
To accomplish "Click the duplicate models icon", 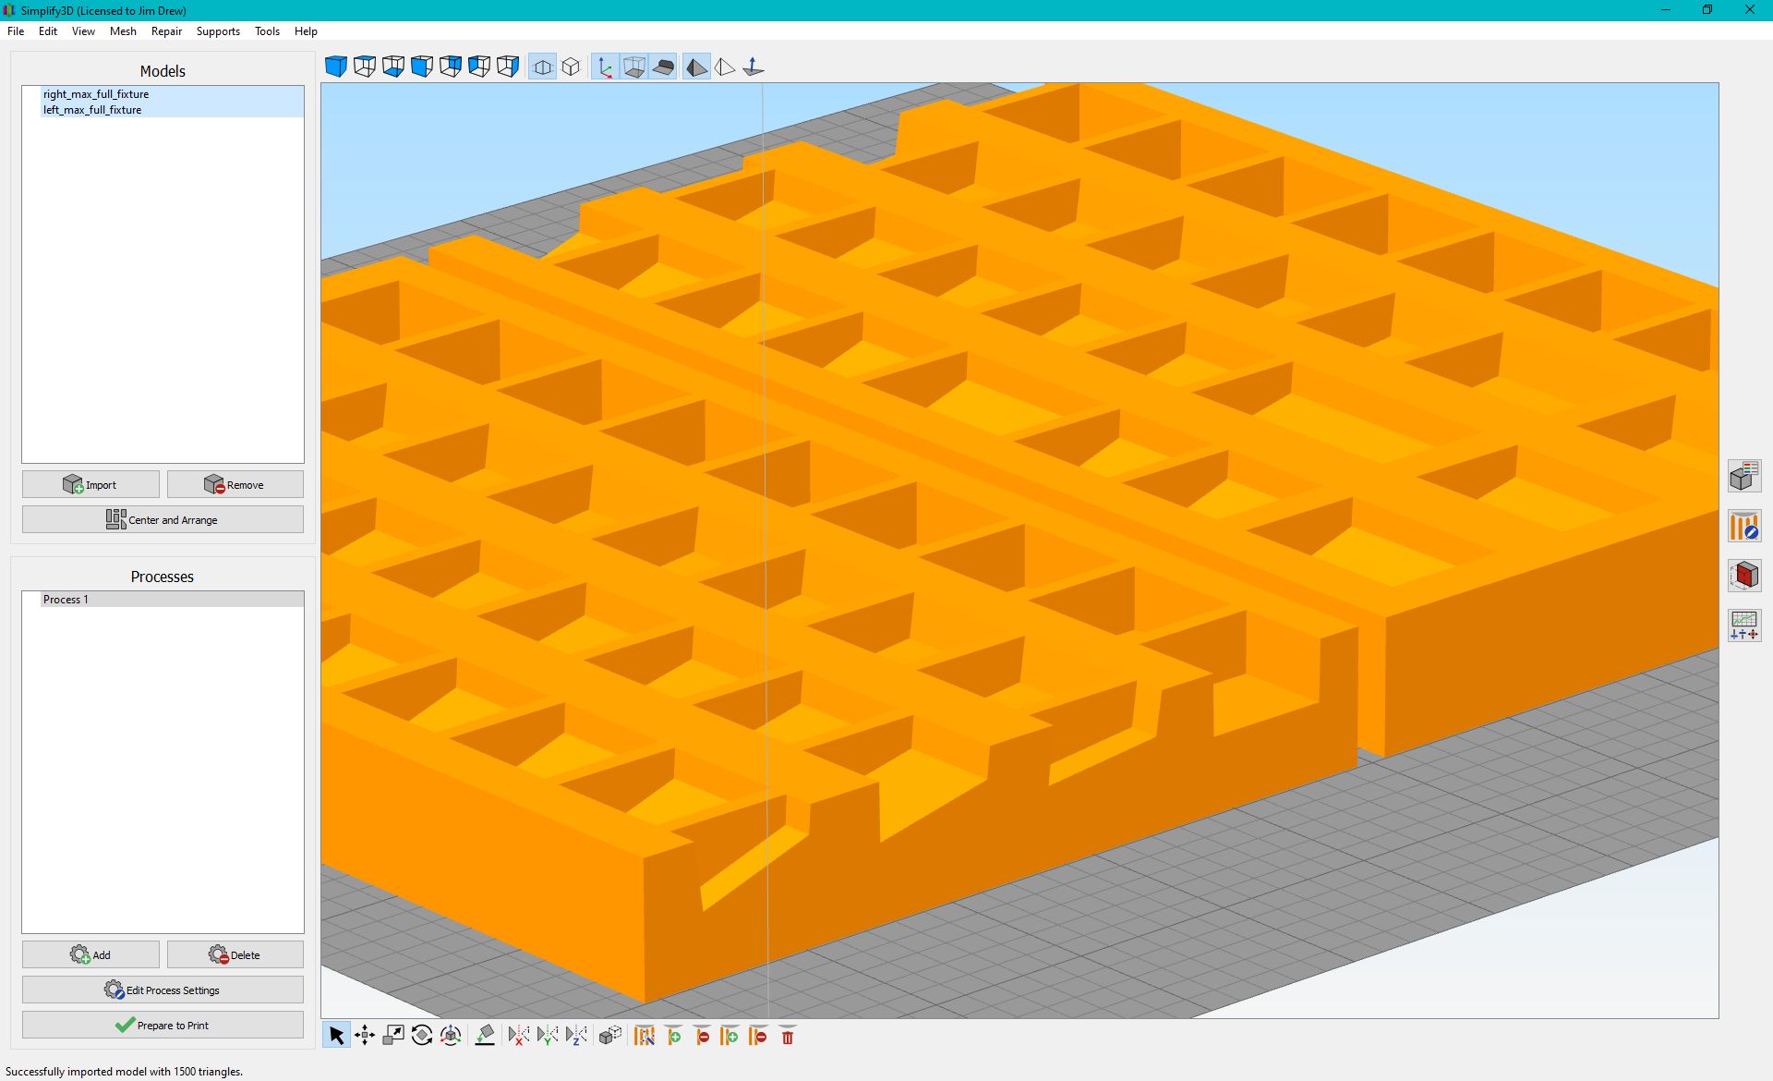I will (x=610, y=1036).
